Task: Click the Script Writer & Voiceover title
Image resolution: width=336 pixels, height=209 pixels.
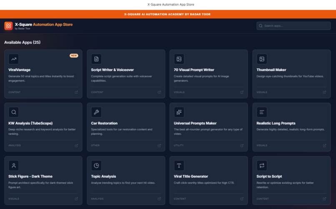Action: (x=112, y=70)
